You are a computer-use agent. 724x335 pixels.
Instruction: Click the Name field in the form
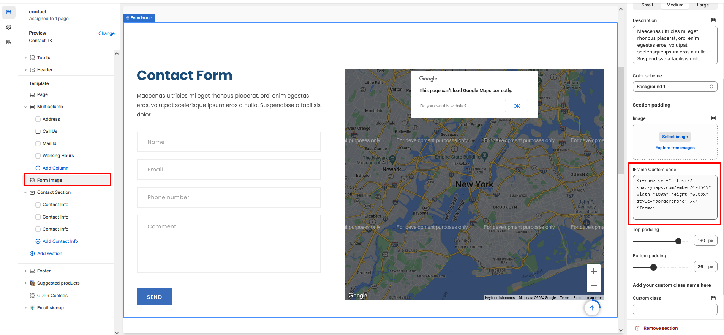click(x=229, y=142)
